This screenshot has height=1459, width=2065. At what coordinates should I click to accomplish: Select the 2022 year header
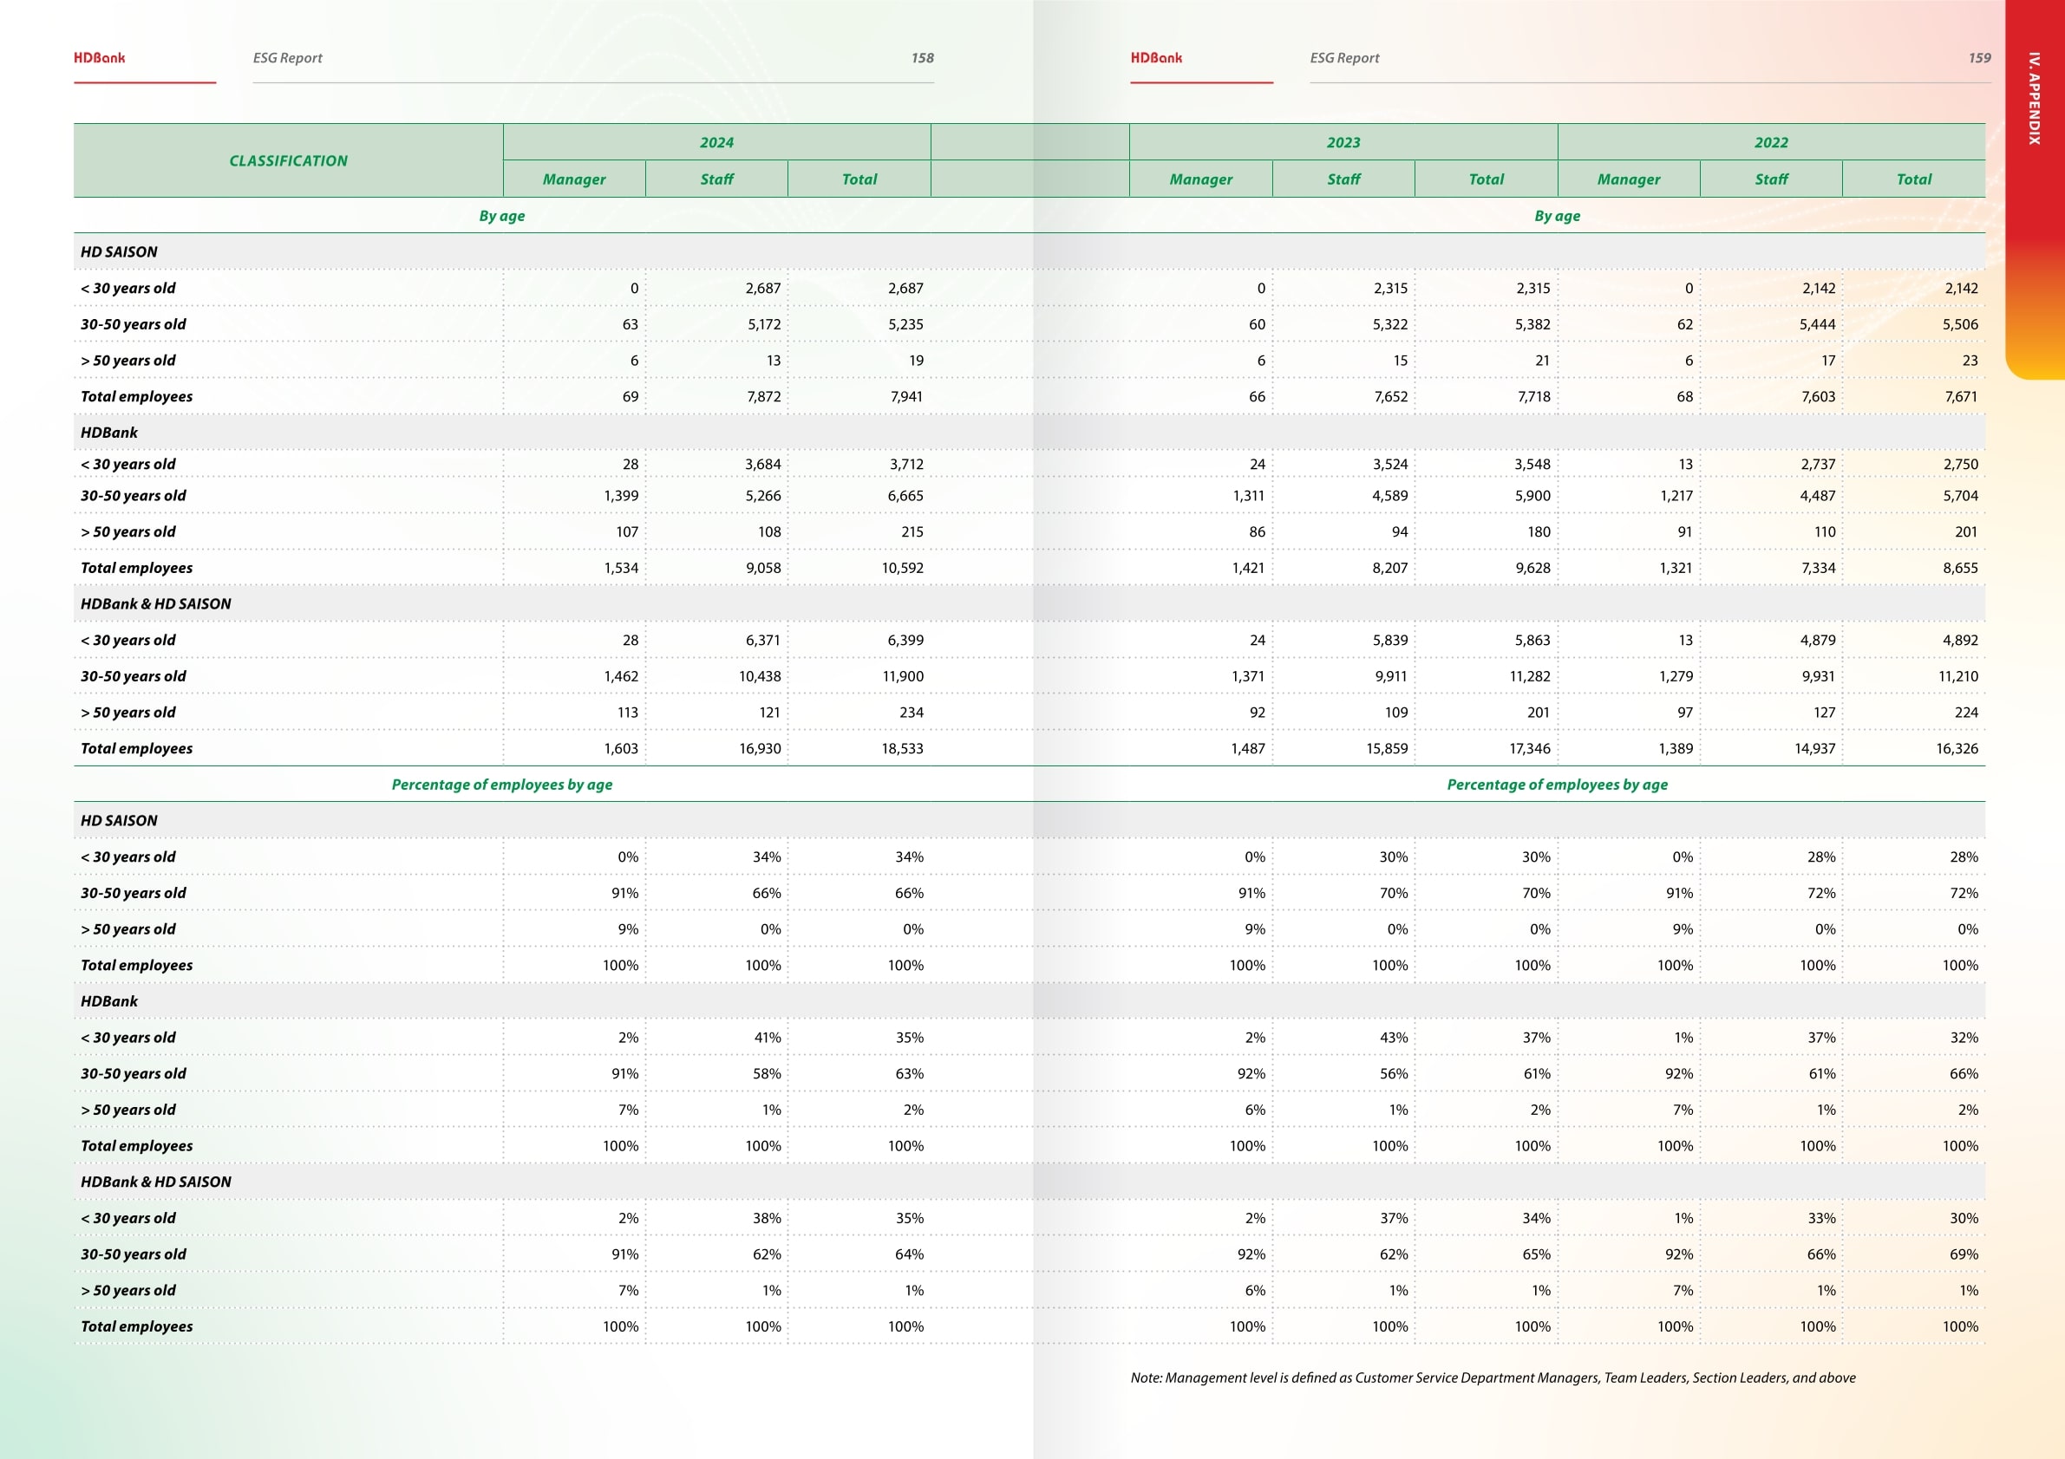click(1770, 143)
